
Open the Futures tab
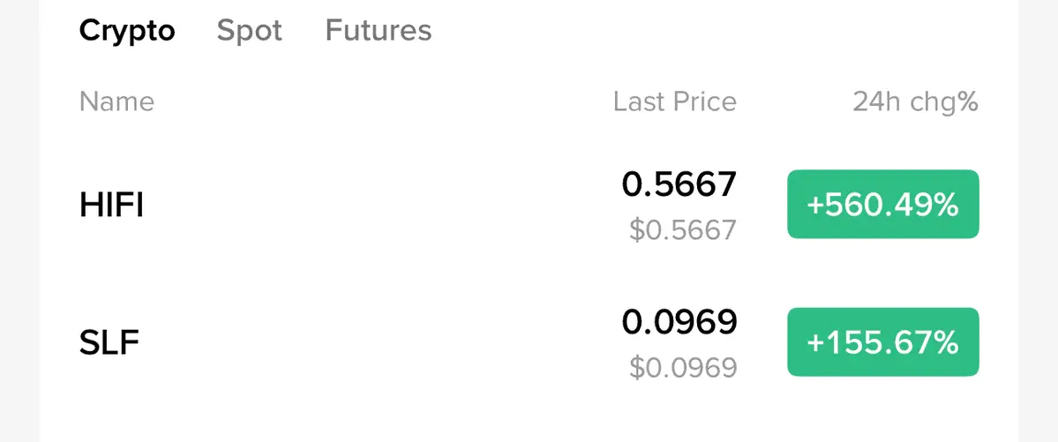coord(379,30)
